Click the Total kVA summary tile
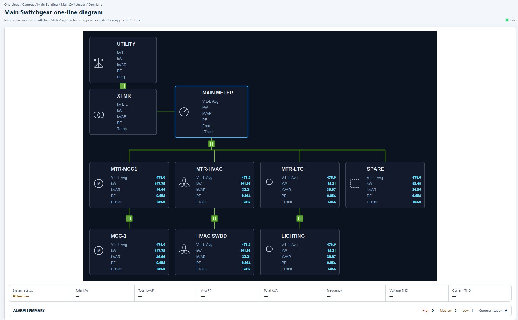The height and width of the screenshot is (320, 518). click(291, 293)
